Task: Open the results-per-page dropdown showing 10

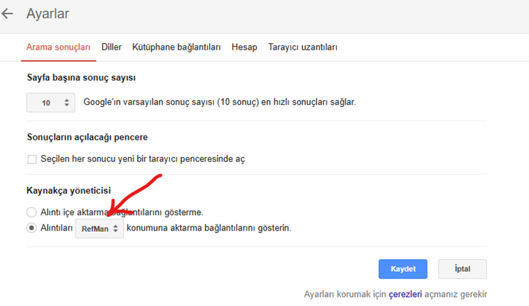Action: coord(50,103)
